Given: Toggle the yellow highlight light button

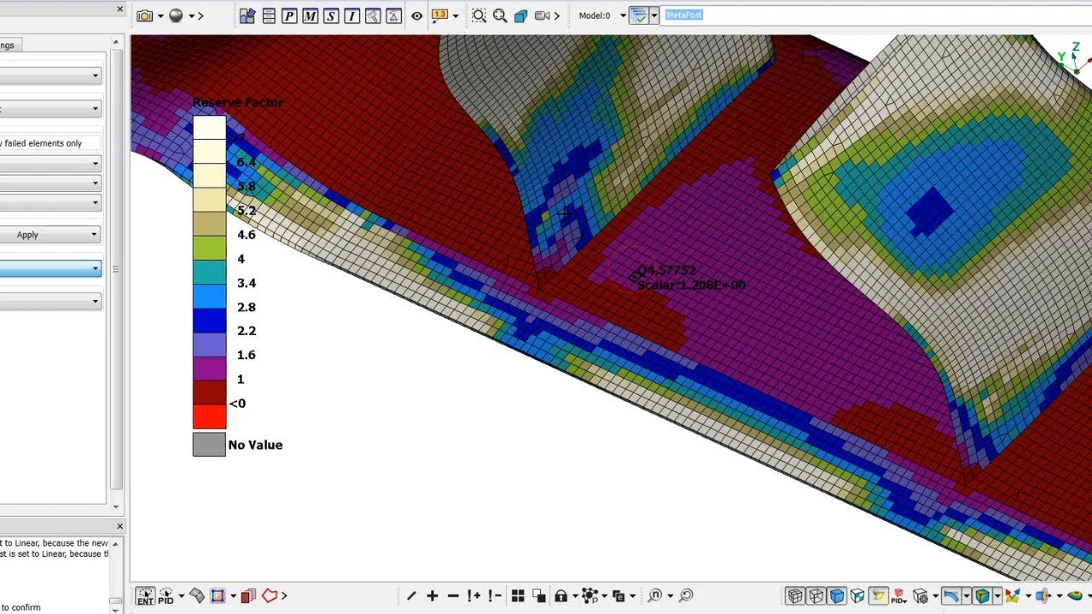Looking at the screenshot, I should (878, 596).
